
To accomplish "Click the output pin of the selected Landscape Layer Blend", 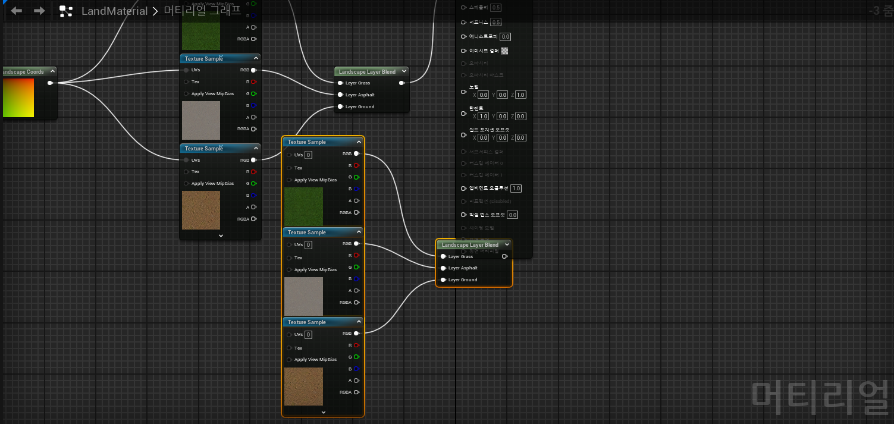I will [x=504, y=256].
